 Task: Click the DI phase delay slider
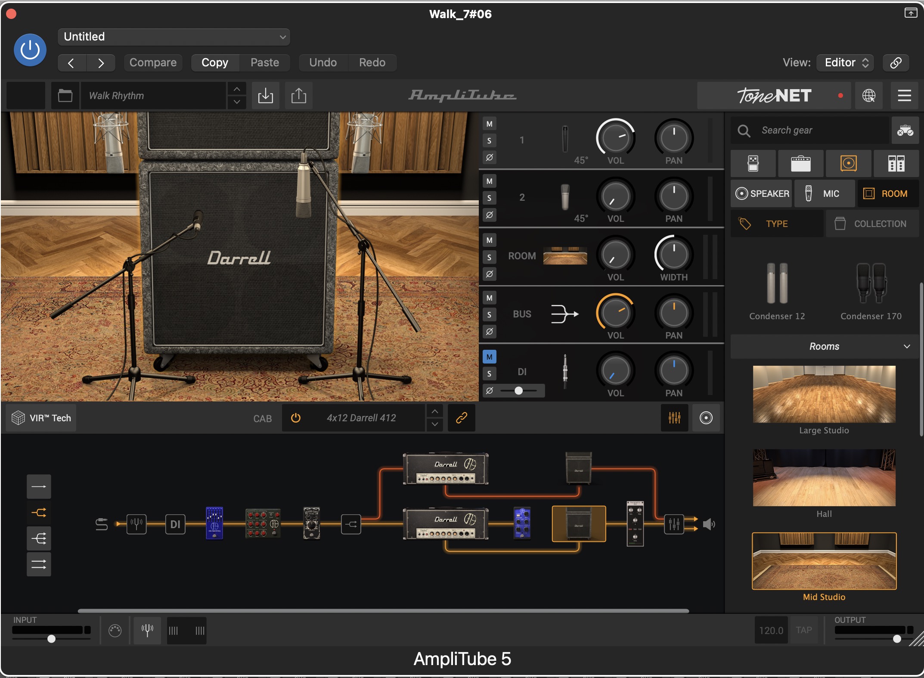click(518, 391)
